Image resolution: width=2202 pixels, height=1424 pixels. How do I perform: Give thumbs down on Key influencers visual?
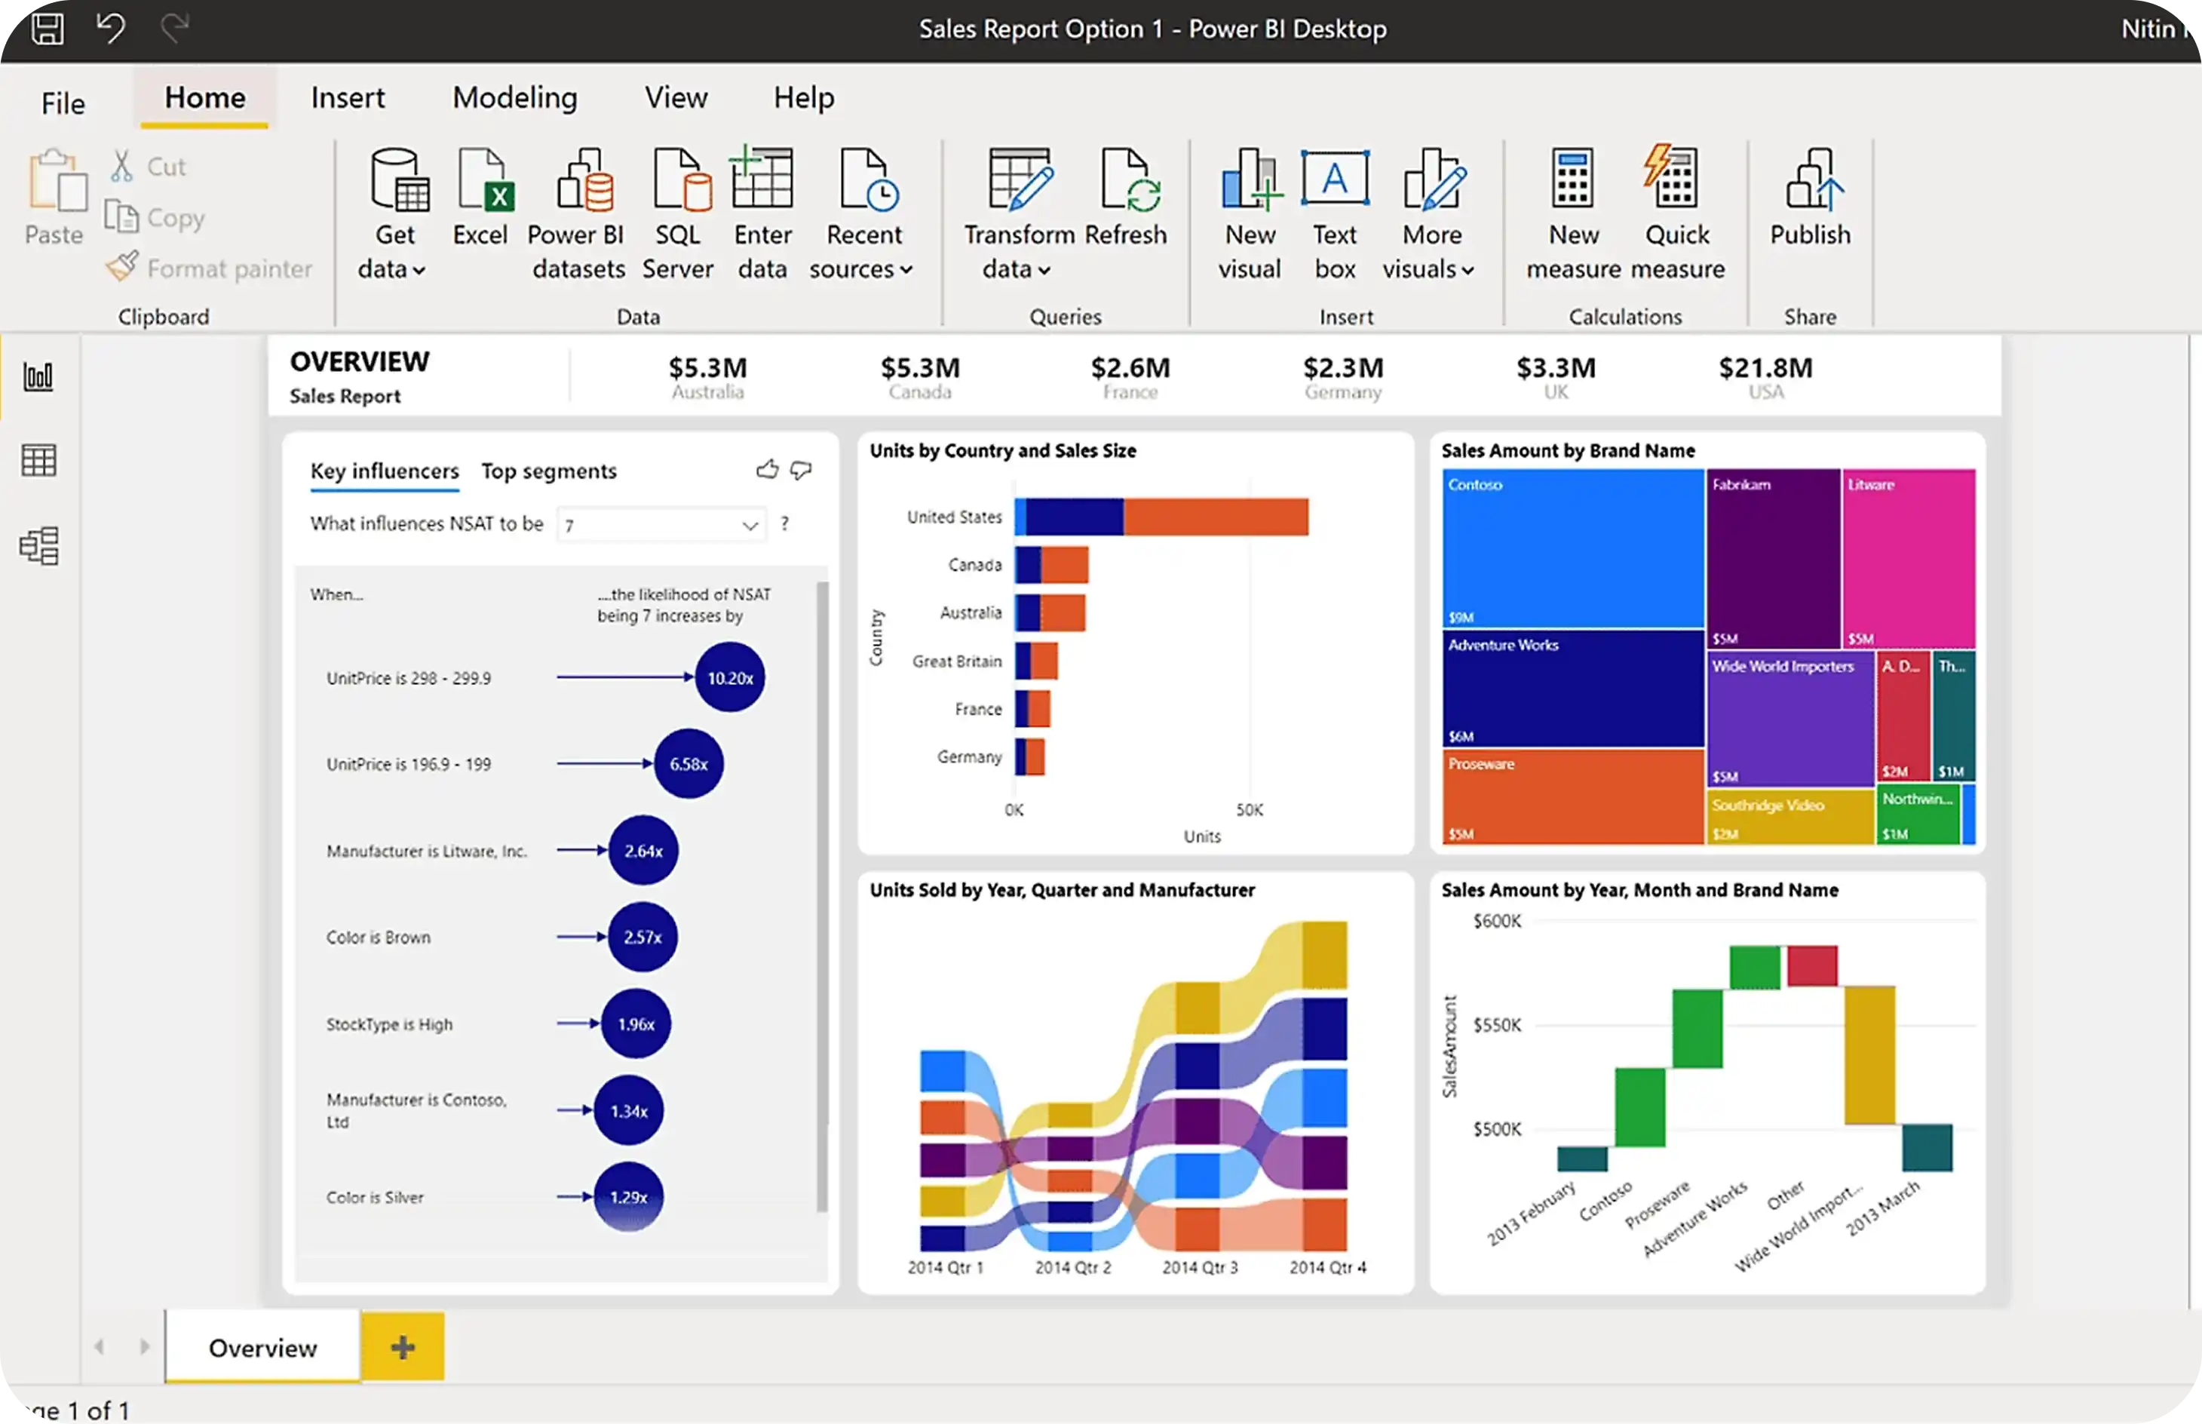pyautogui.click(x=801, y=471)
